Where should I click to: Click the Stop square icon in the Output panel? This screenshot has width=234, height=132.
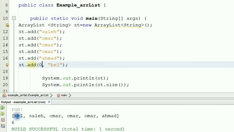click(3, 120)
